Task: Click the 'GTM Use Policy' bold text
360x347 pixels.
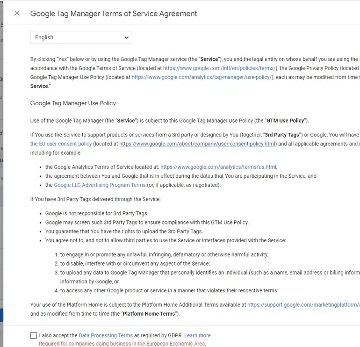Action: pos(285,121)
